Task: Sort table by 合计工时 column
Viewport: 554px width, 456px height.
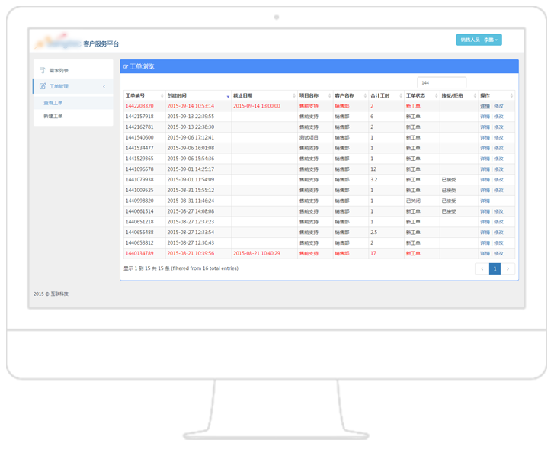Action: [400, 96]
